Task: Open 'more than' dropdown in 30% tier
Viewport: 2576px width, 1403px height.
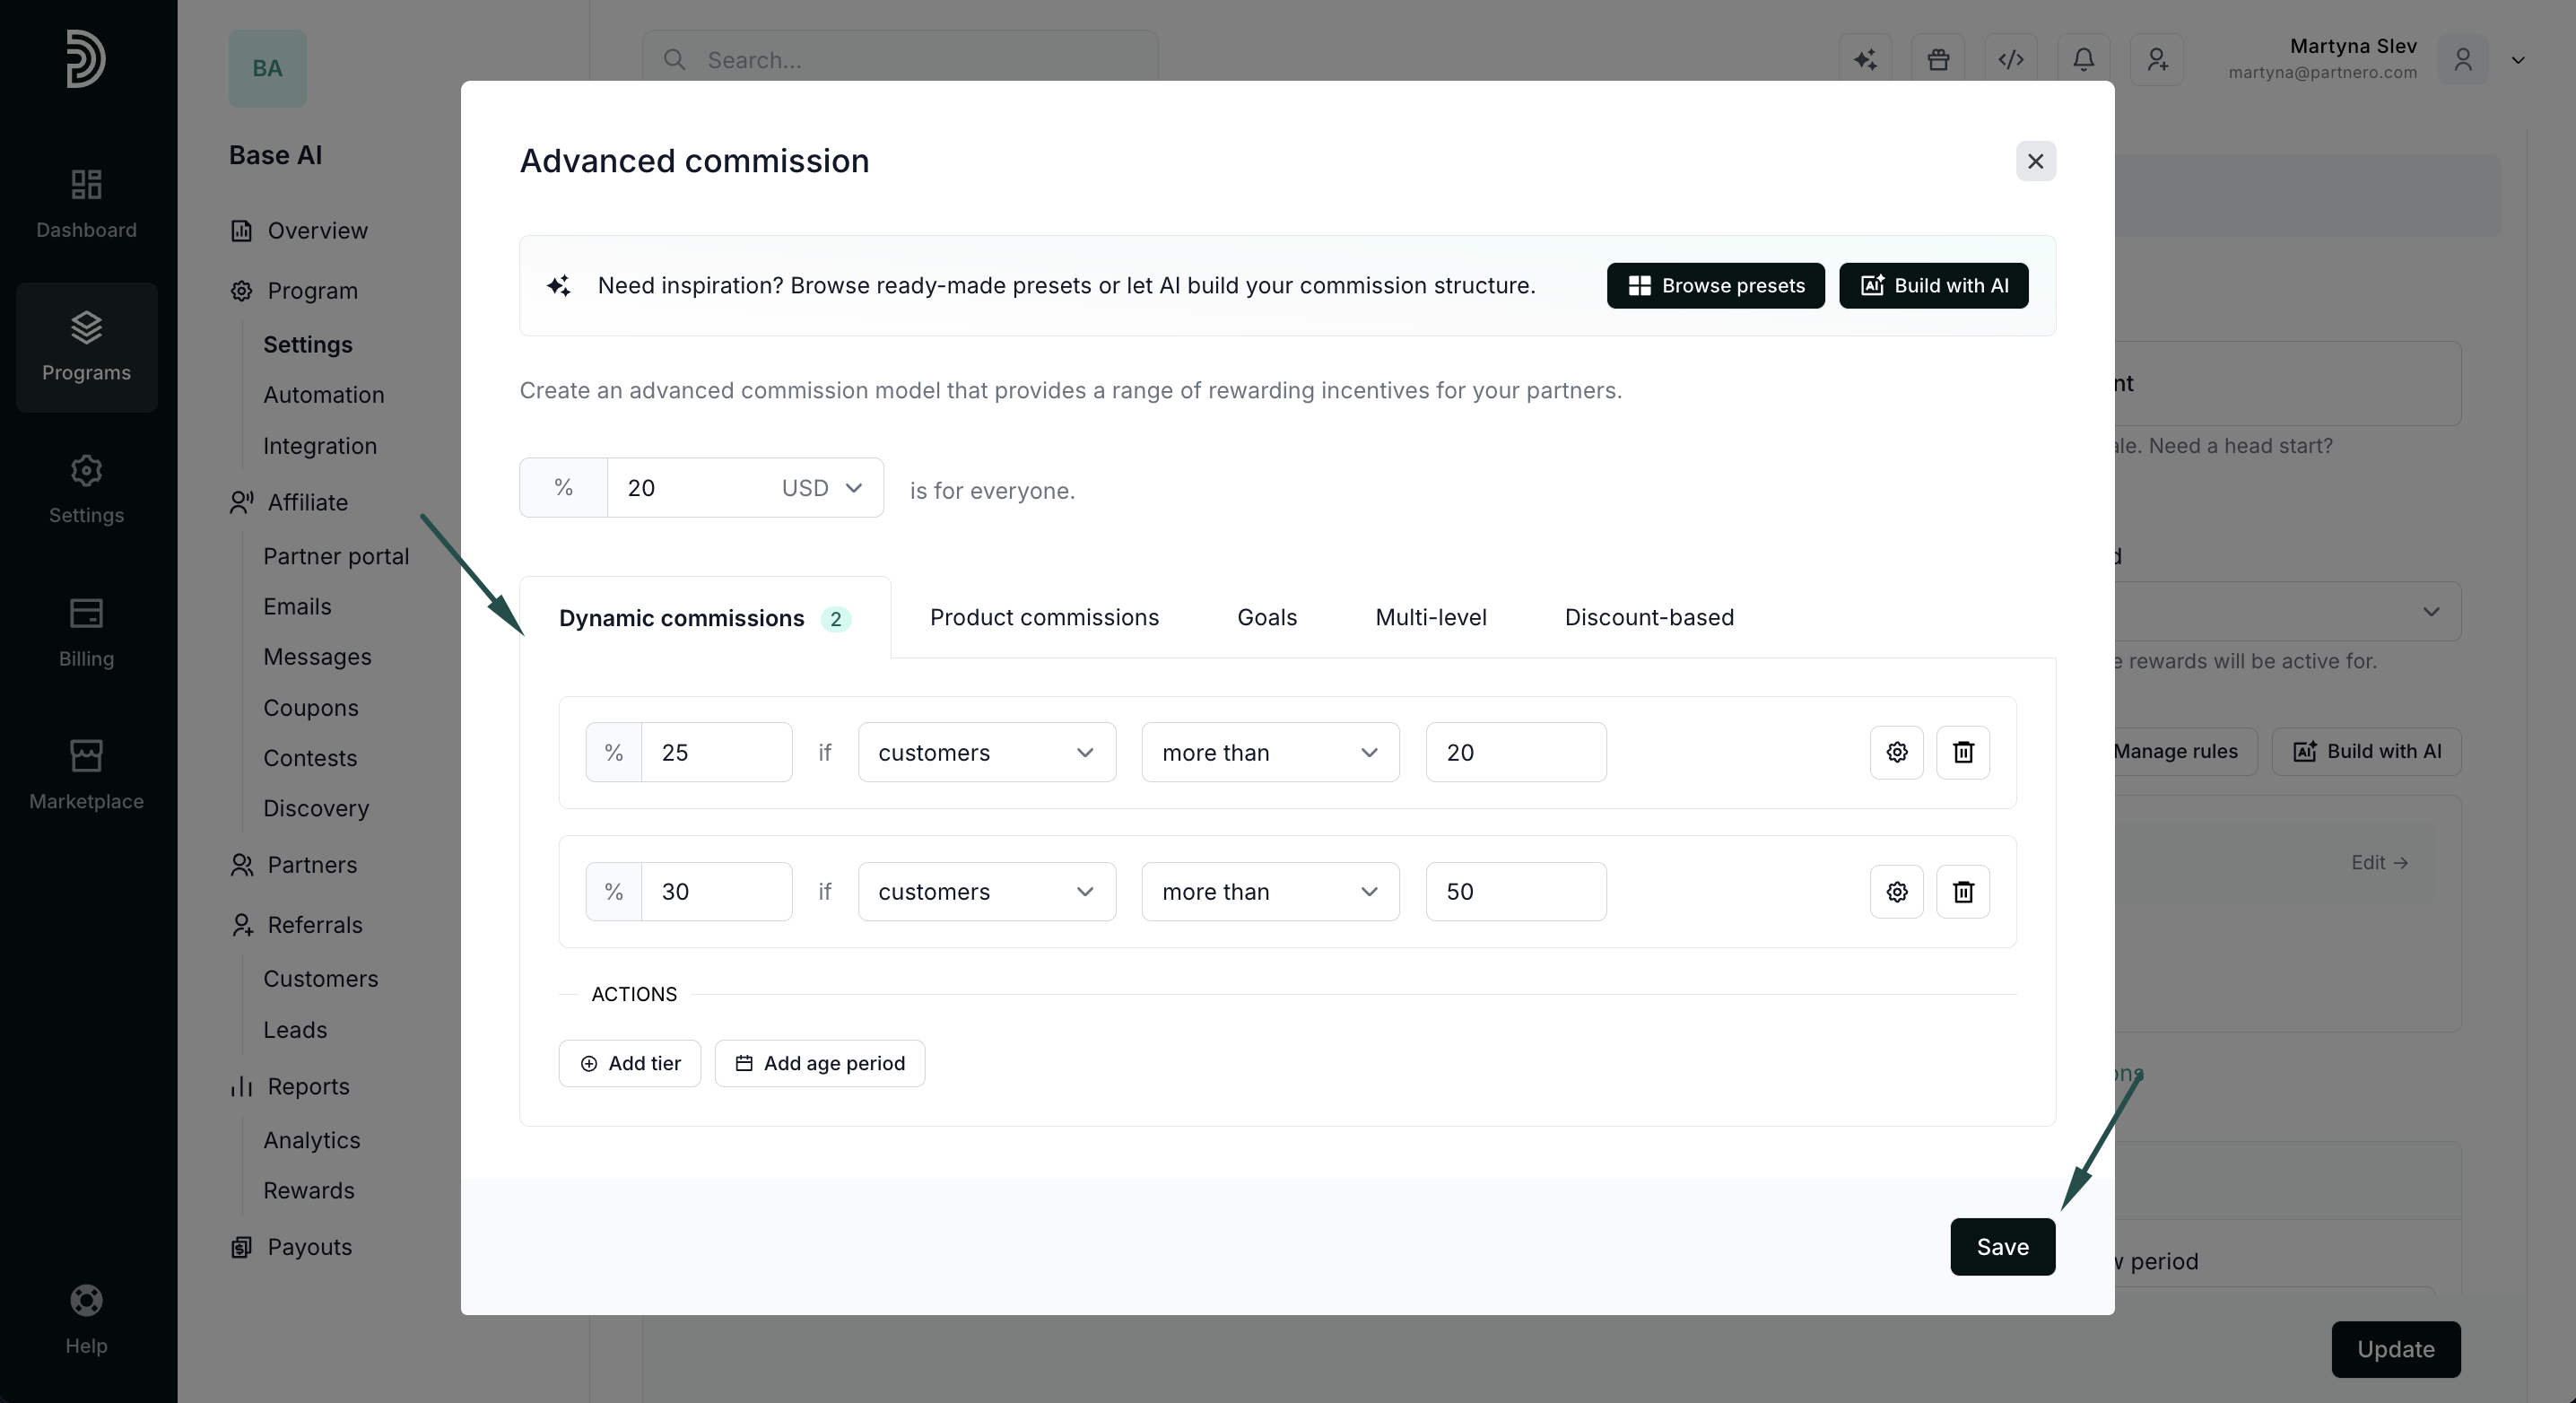Action: 1270,891
